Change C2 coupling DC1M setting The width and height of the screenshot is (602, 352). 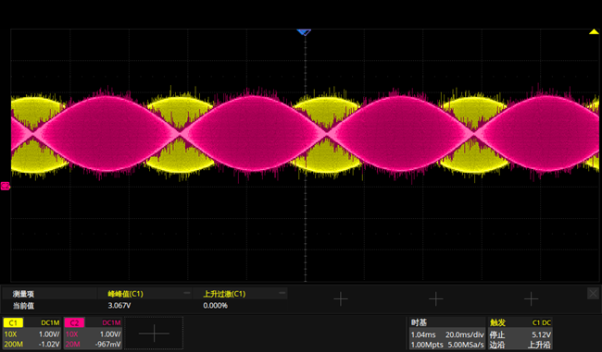(x=111, y=322)
